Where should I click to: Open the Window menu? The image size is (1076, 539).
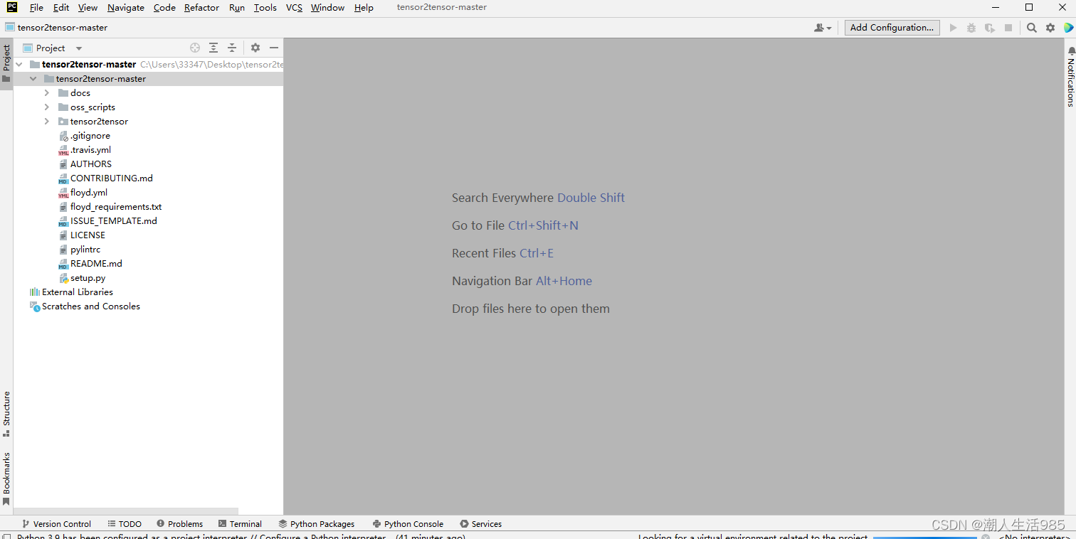point(327,8)
